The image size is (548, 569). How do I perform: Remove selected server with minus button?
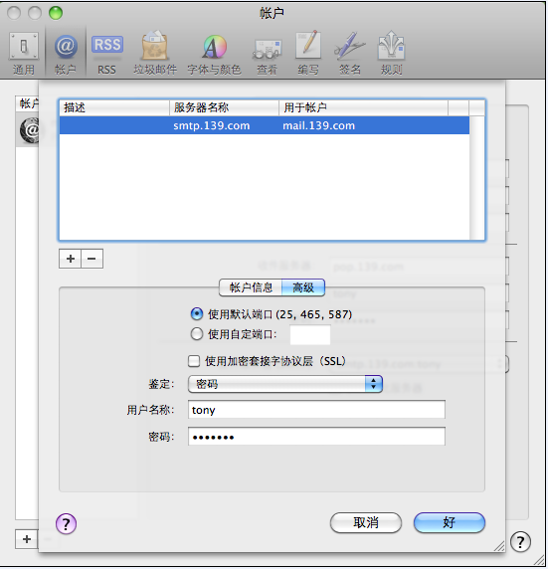91,259
